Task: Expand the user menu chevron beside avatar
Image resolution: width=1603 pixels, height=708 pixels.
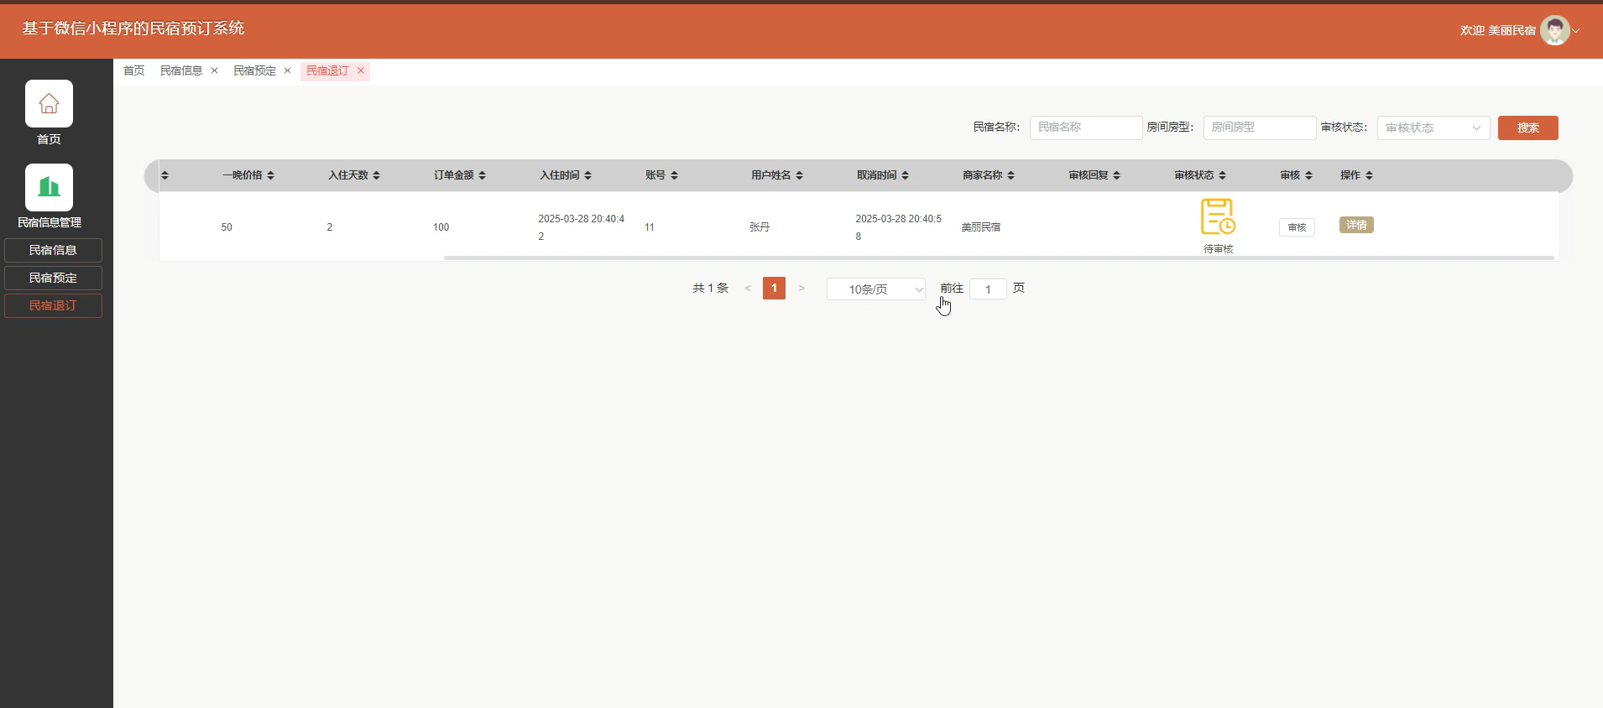Action: click(x=1576, y=30)
